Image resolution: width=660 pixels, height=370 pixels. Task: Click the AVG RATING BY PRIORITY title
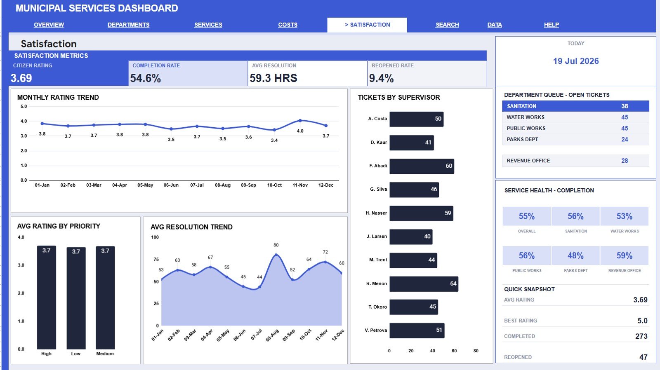[x=59, y=226]
